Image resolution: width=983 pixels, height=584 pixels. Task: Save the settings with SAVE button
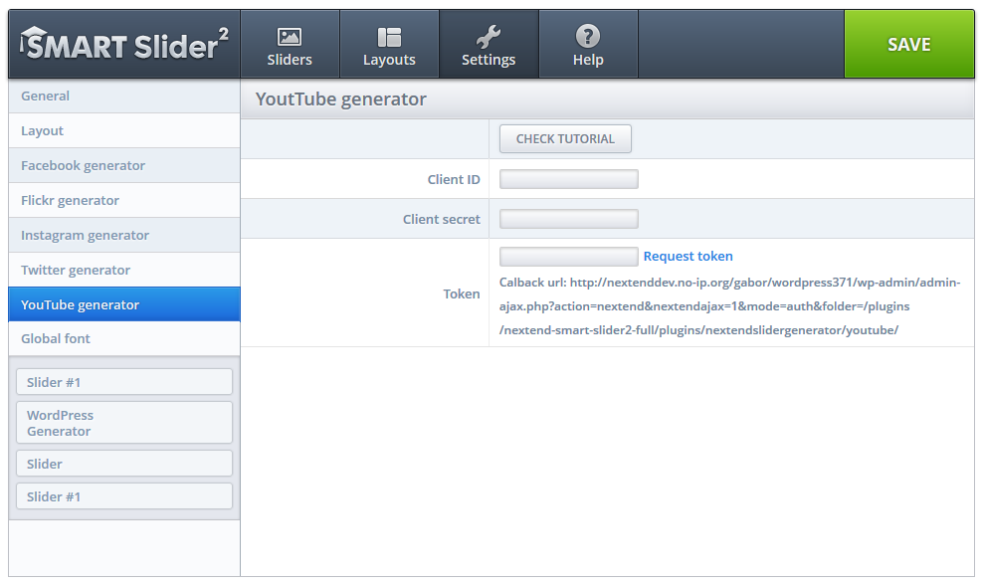click(x=909, y=45)
